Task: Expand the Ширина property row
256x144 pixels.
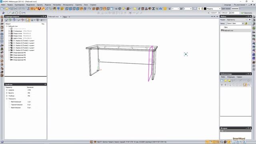Action: click(7, 90)
